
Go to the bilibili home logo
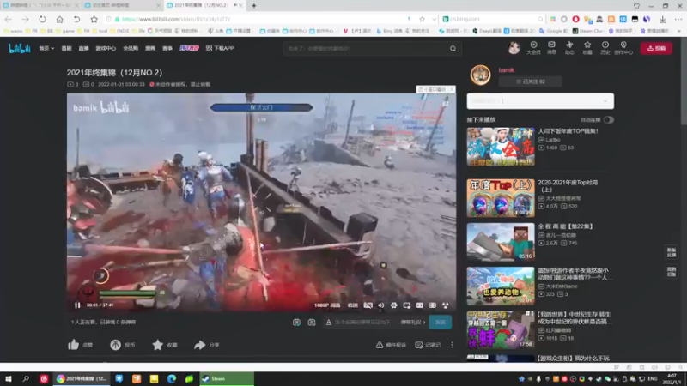point(20,48)
